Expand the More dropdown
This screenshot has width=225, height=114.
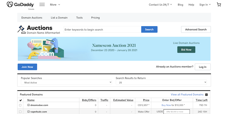[55, 5]
